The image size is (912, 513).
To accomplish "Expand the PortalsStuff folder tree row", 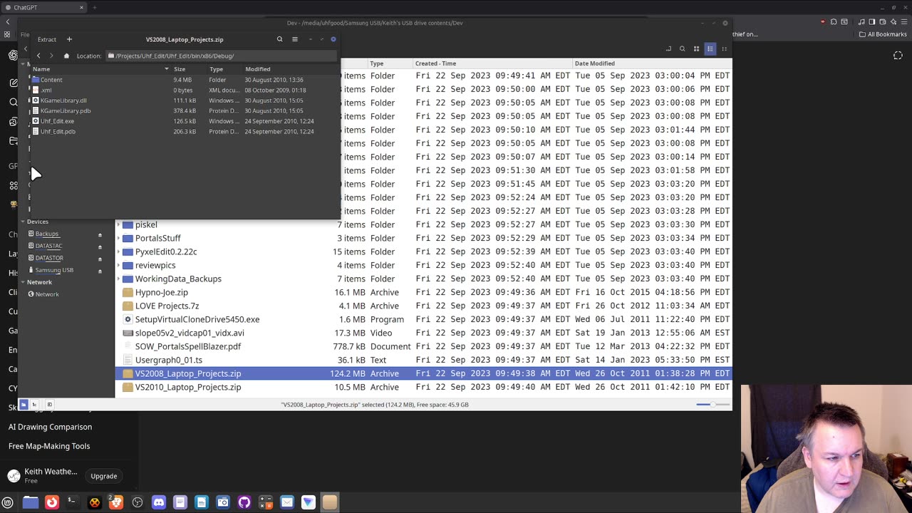I will point(118,238).
